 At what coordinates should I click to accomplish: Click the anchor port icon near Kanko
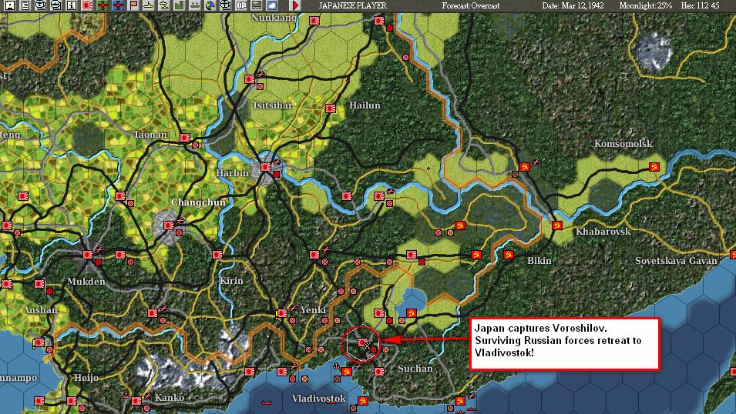pyautogui.click(x=126, y=395)
